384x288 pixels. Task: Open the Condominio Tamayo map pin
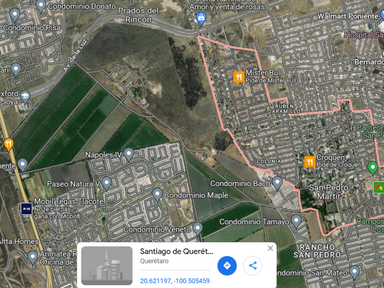(296, 221)
